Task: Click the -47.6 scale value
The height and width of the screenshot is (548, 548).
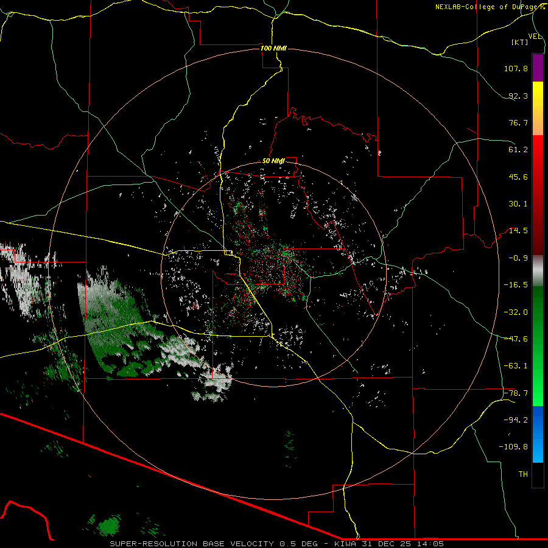Action: click(x=516, y=339)
